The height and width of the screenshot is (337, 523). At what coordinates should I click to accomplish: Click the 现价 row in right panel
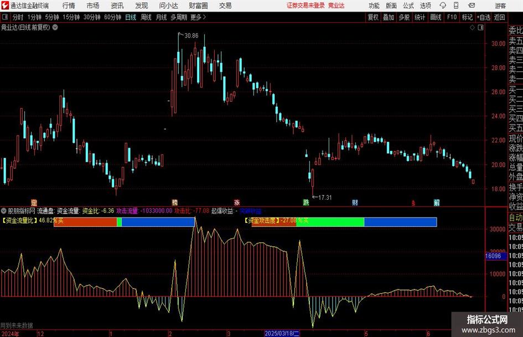pos(516,138)
